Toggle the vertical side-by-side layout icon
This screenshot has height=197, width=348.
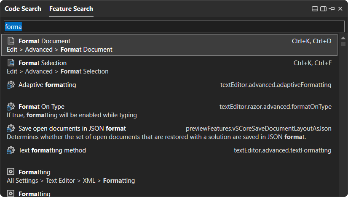[x=323, y=9]
